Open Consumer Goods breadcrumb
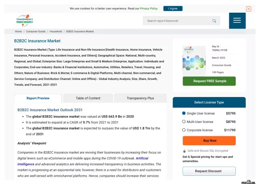260x184 pixels. pos(36,32)
